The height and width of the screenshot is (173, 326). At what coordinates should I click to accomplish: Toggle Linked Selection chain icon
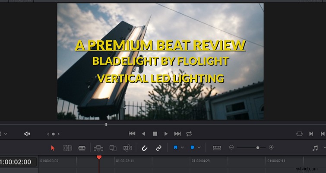[x=158, y=148]
